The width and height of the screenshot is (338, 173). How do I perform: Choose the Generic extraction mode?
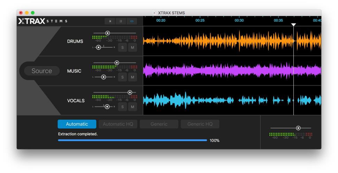(159, 124)
